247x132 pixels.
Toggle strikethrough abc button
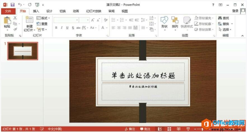[78, 28]
